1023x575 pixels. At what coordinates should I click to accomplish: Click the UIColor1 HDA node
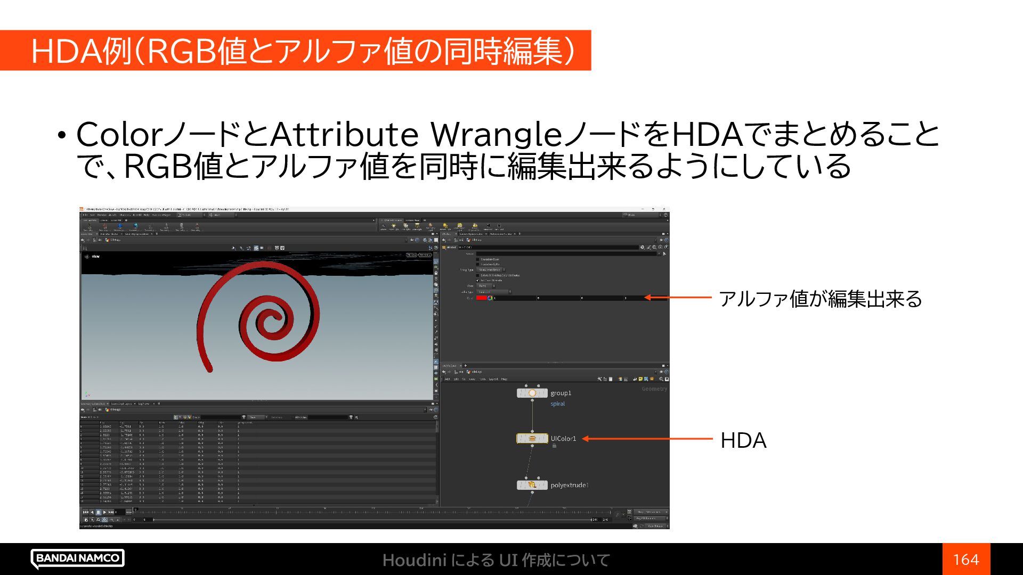pyautogui.click(x=532, y=439)
